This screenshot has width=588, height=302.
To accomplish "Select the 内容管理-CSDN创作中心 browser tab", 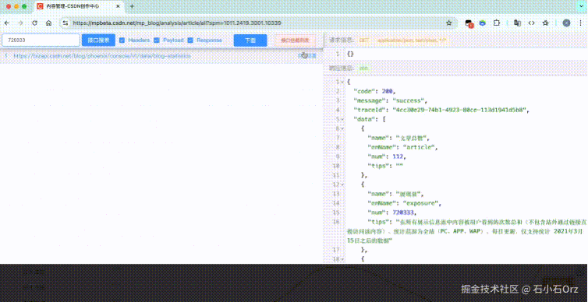I will pyautogui.click(x=79, y=6).
